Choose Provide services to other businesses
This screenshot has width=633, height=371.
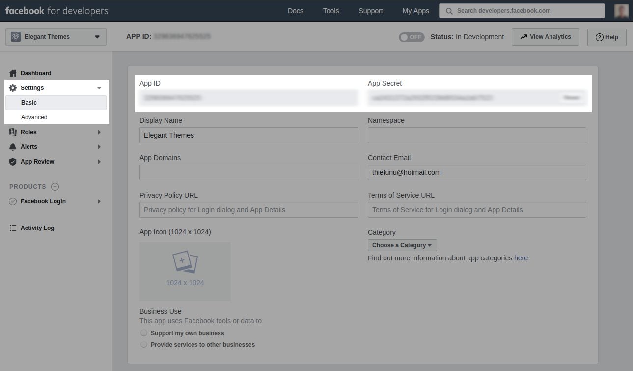click(144, 344)
